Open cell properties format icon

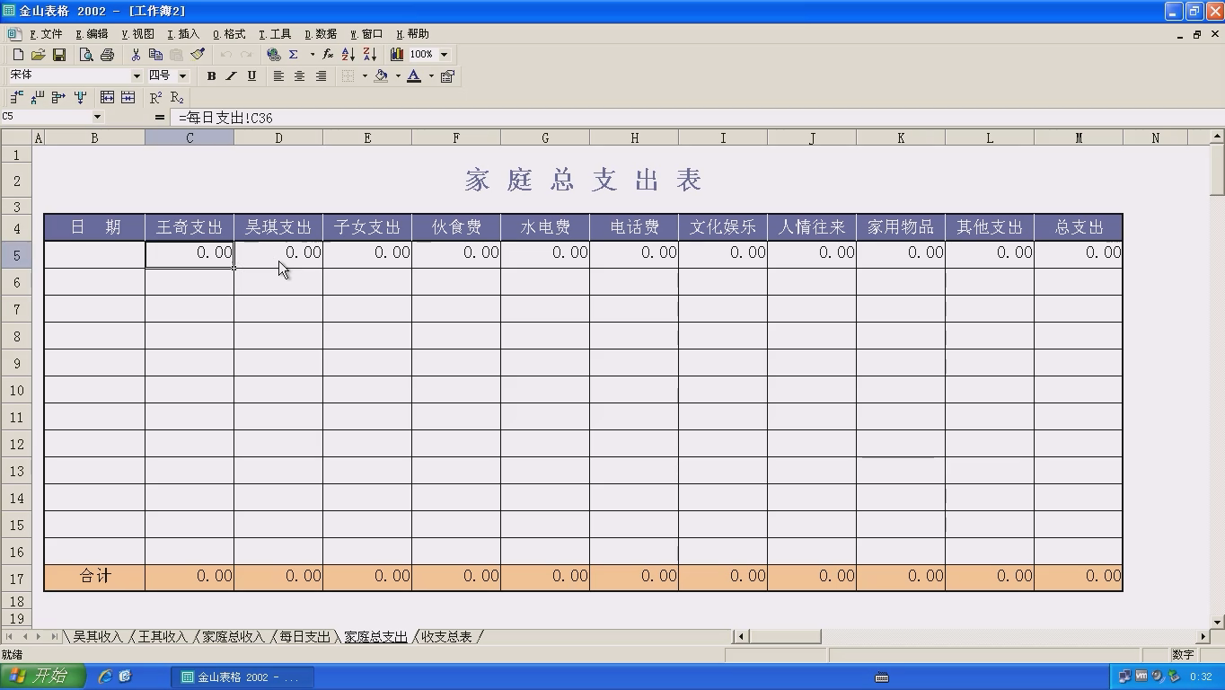[447, 76]
